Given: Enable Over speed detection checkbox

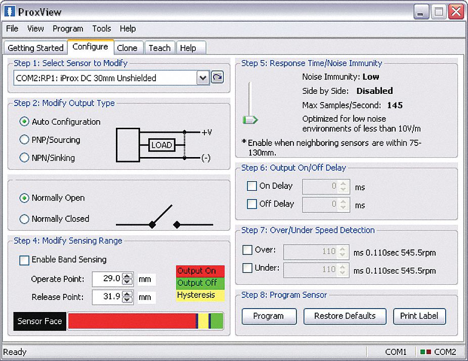Looking at the screenshot, I should tap(247, 250).
